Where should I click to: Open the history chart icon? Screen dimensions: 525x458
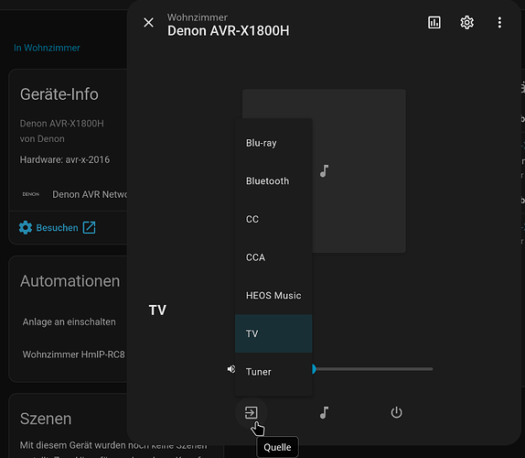tap(434, 23)
